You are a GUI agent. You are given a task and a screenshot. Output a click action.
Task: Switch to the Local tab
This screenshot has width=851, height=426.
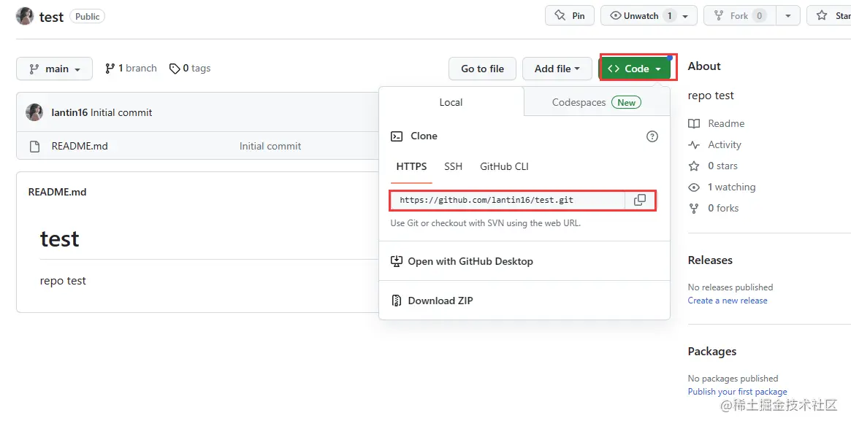pos(451,102)
